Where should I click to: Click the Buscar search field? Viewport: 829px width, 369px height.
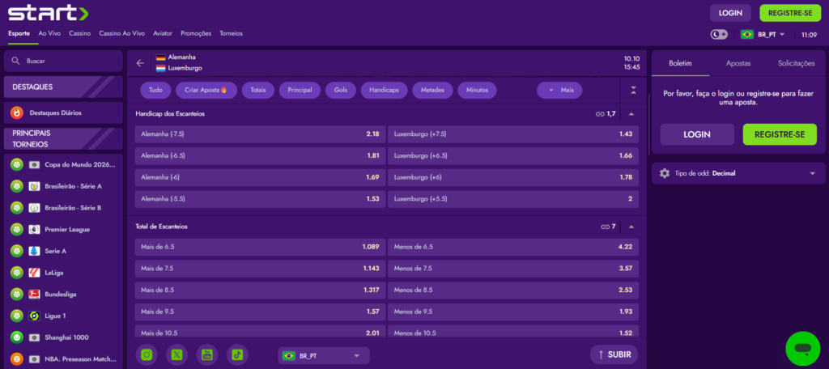point(63,61)
